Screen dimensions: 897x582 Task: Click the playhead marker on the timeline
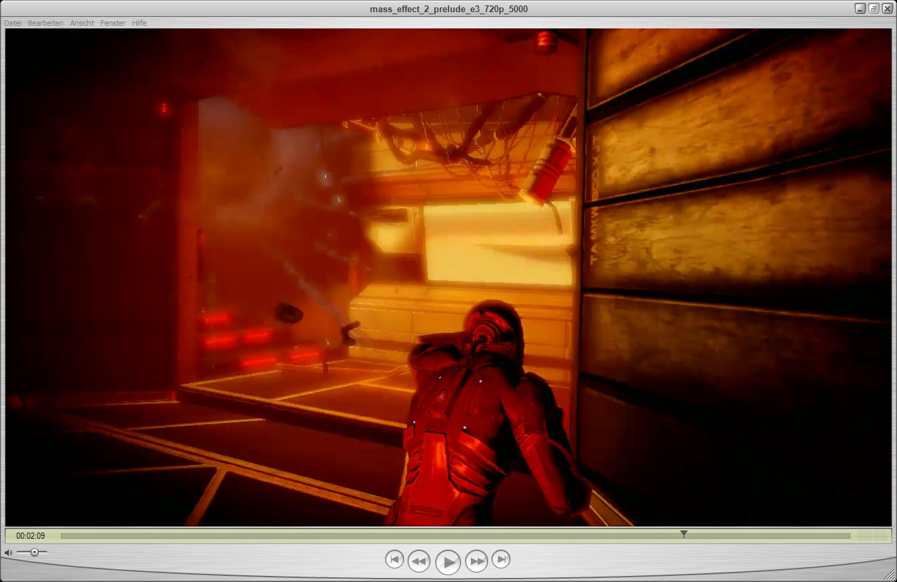point(684,535)
